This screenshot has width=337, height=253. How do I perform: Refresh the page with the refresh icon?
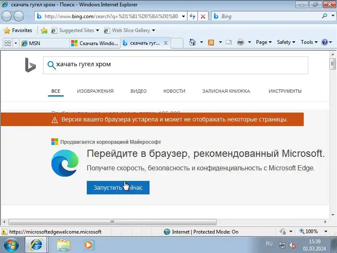[193, 16]
